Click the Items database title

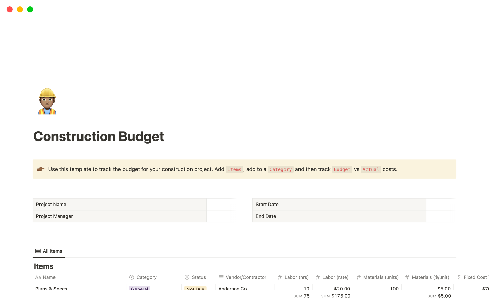[x=44, y=266]
